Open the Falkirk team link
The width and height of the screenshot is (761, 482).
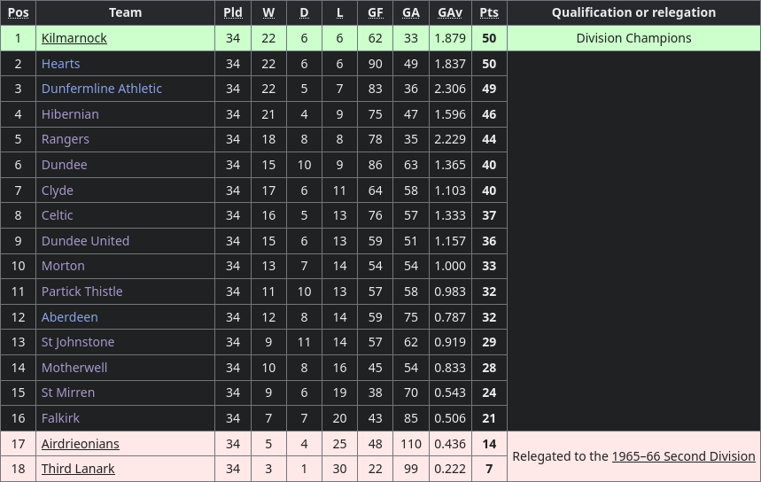(x=60, y=418)
